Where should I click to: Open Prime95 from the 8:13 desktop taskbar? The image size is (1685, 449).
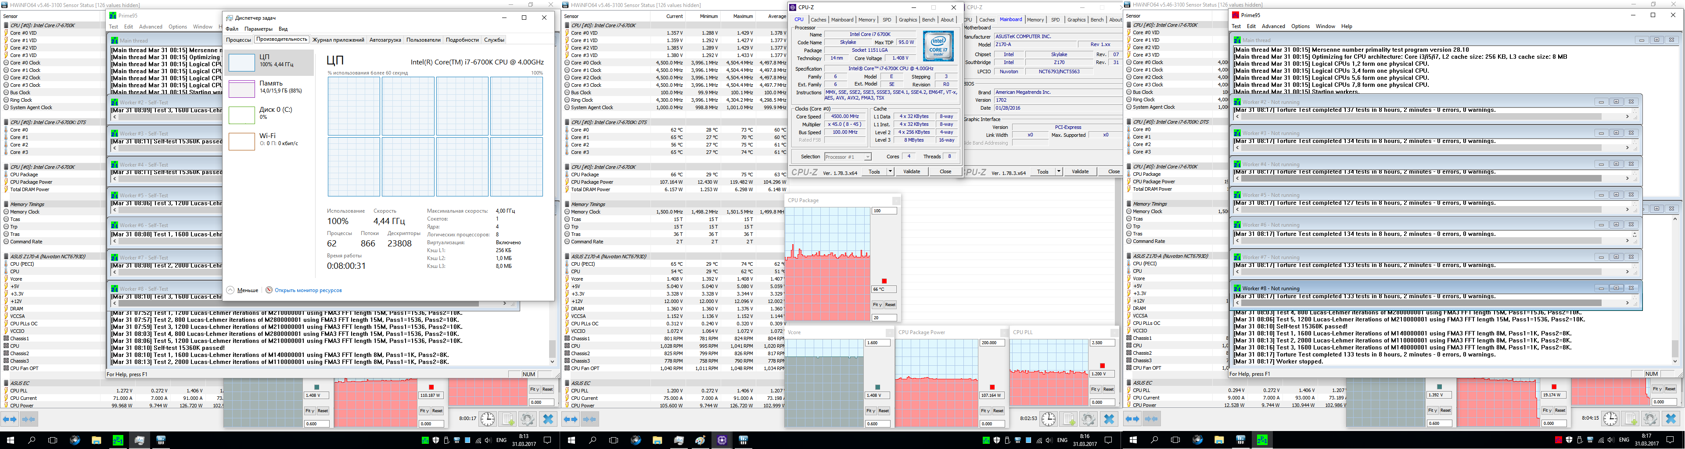tap(118, 441)
